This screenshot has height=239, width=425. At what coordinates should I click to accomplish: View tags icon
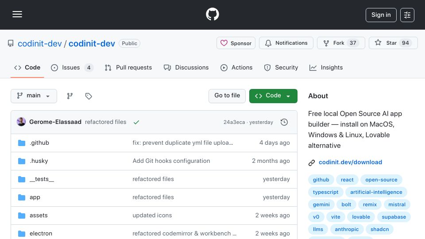pyautogui.click(x=89, y=96)
